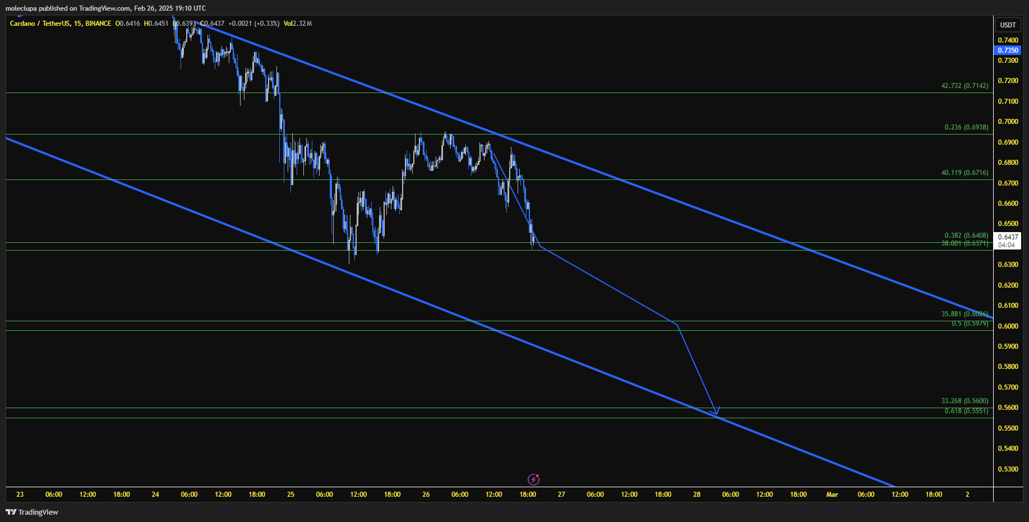The image size is (1029, 522).
Task: Select the fib label 42.732 (0.7142)
Action: click(965, 86)
